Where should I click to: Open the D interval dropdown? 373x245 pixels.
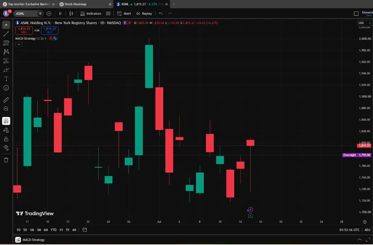pos(60,14)
